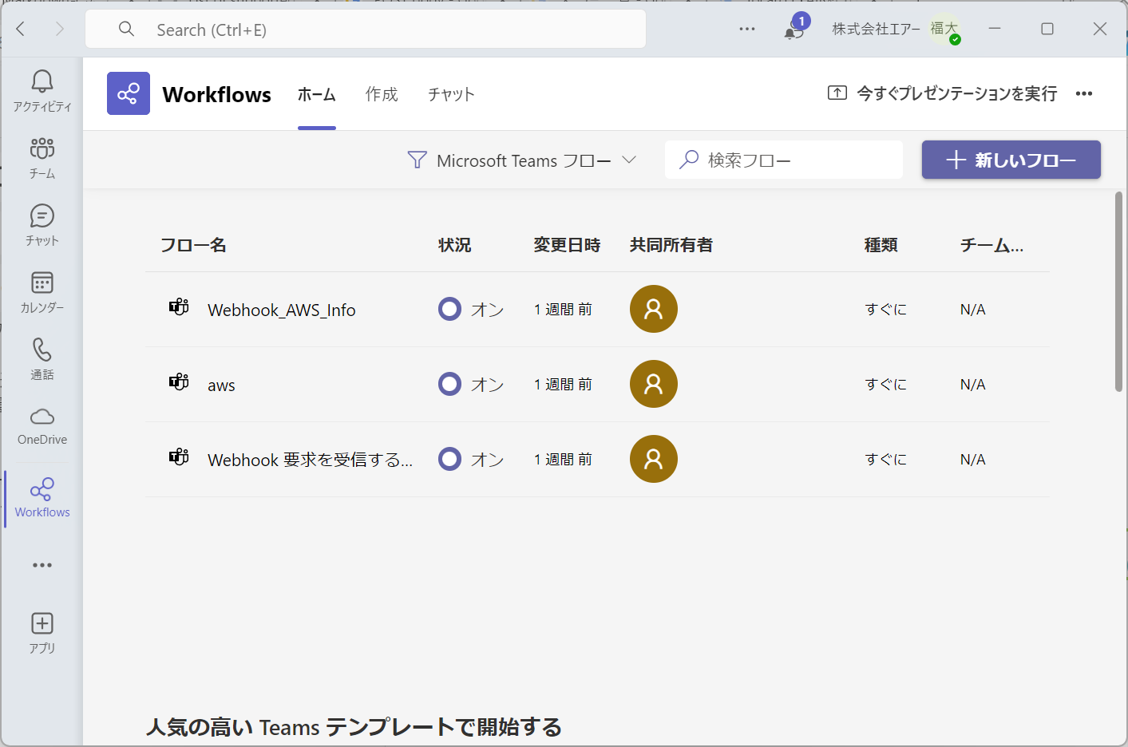Click the 種類 column header
Viewport: 1128px width, 747px height.
pyautogui.click(x=881, y=245)
